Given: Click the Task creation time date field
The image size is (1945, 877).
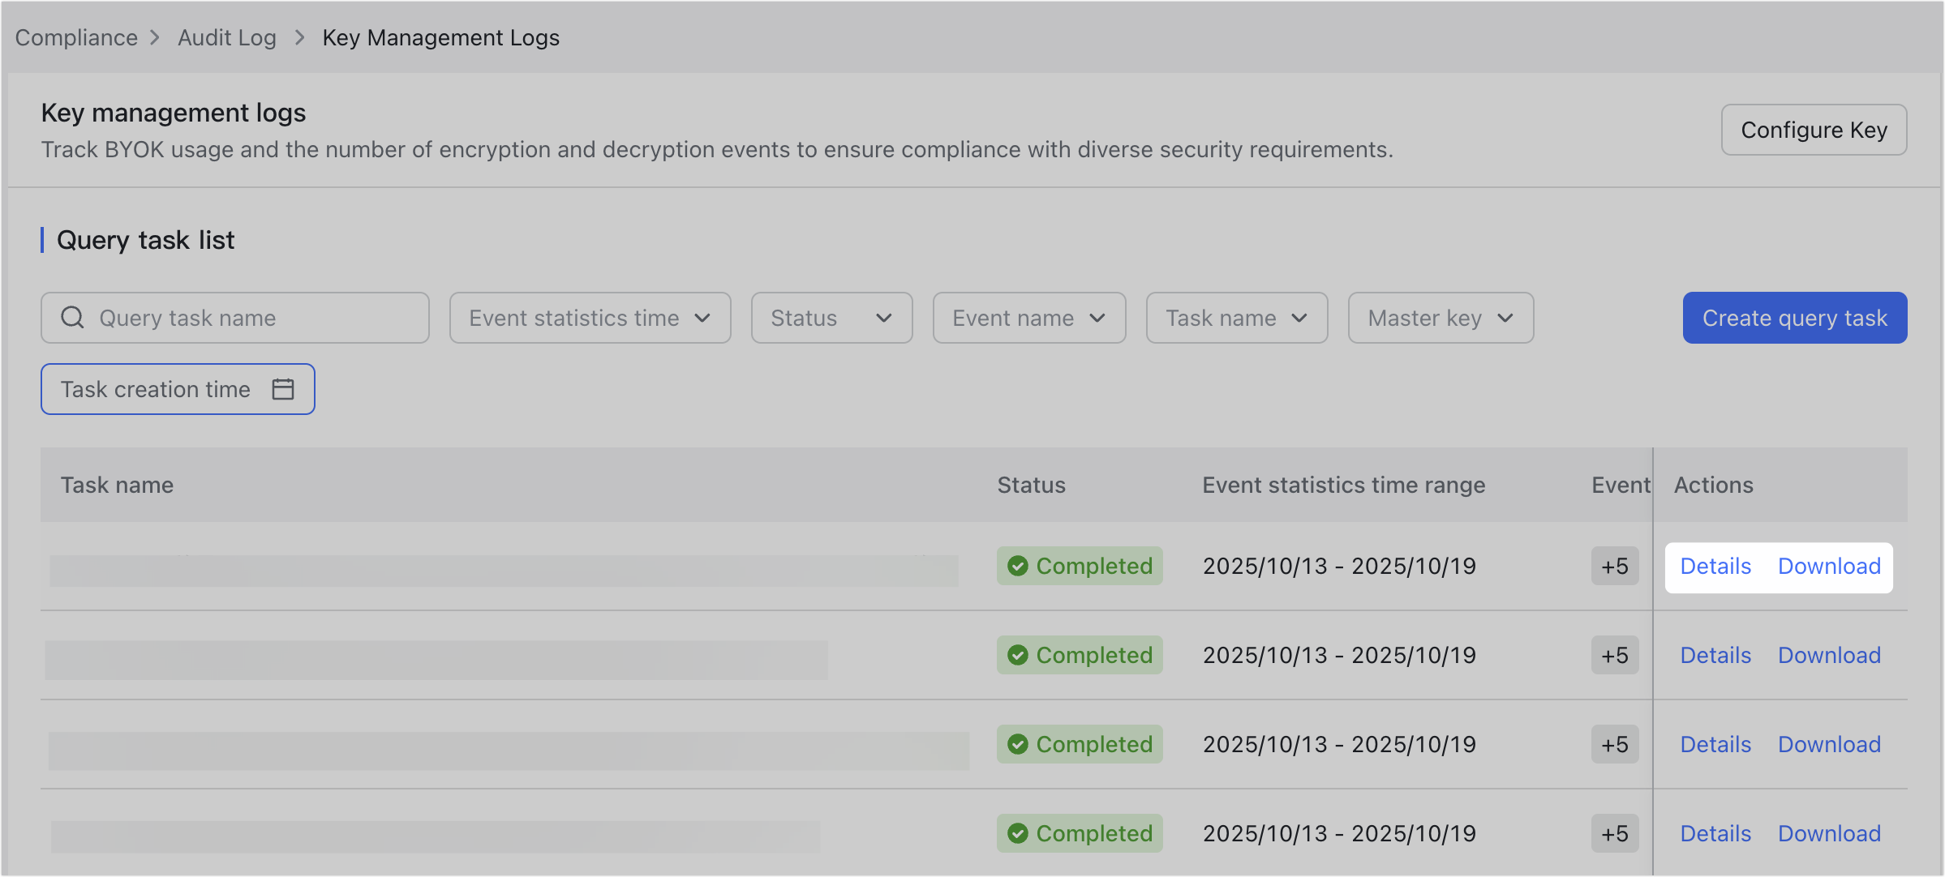Looking at the screenshot, I should tap(178, 389).
